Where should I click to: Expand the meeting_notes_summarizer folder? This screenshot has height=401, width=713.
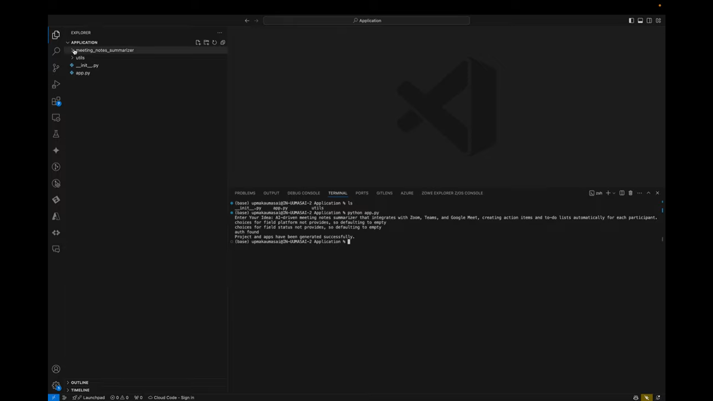coord(105,50)
